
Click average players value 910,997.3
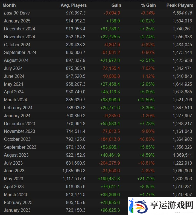76,13
